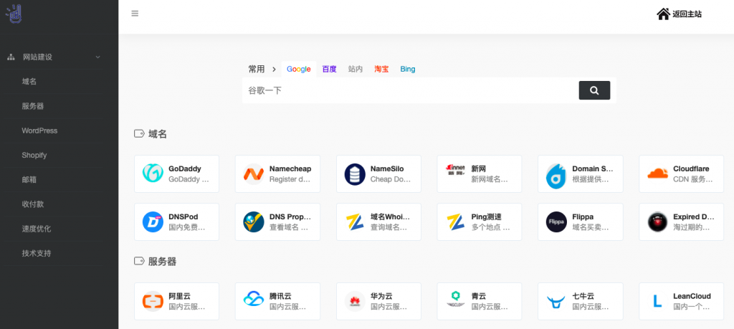Open the Namecheap card title

[290, 169]
